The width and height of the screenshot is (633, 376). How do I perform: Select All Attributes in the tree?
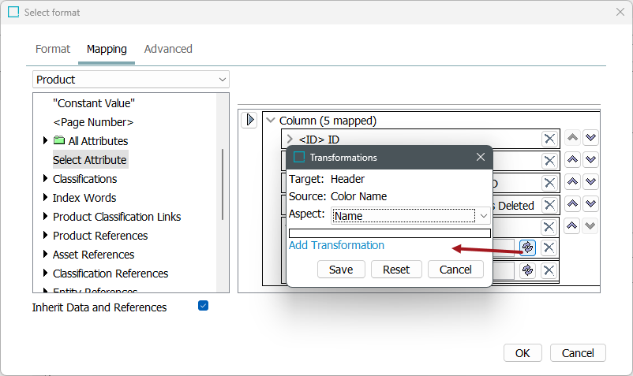tap(98, 141)
